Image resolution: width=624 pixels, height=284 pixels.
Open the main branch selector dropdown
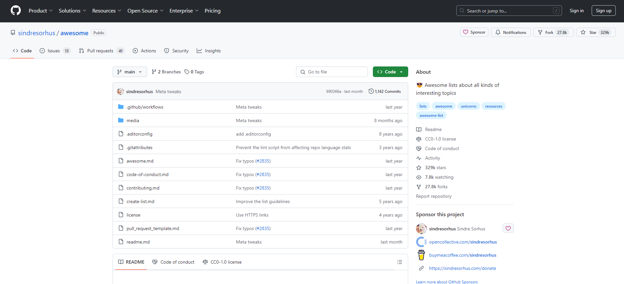pyautogui.click(x=130, y=72)
